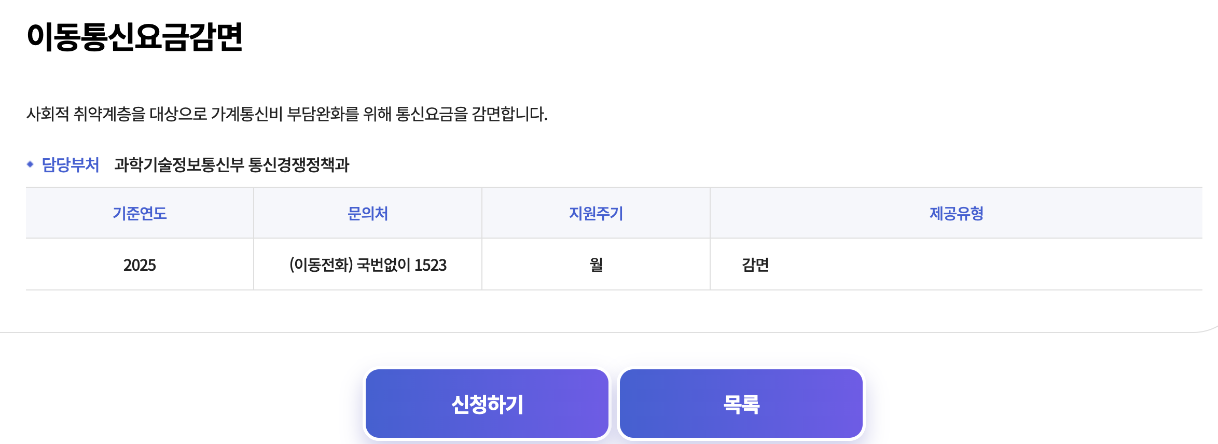Select the 과학기술정보통신부 통신경쟁정책과 department text
The height and width of the screenshot is (444, 1218).
click(233, 164)
